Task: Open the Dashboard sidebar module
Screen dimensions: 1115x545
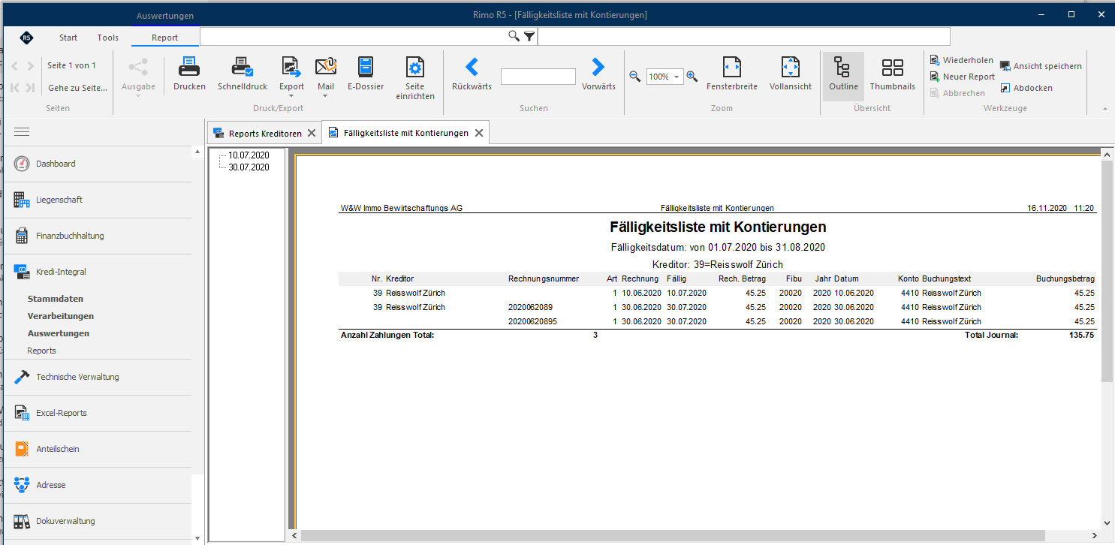Action: pos(98,164)
